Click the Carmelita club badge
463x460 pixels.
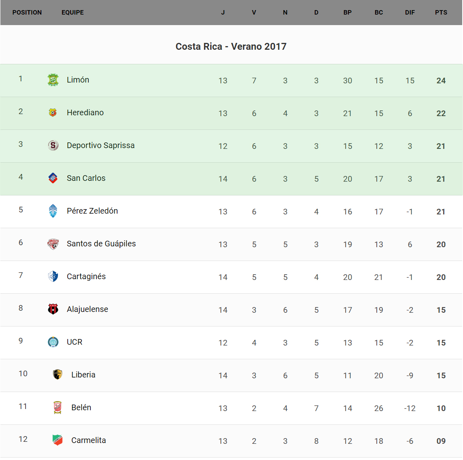tap(58, 441)
